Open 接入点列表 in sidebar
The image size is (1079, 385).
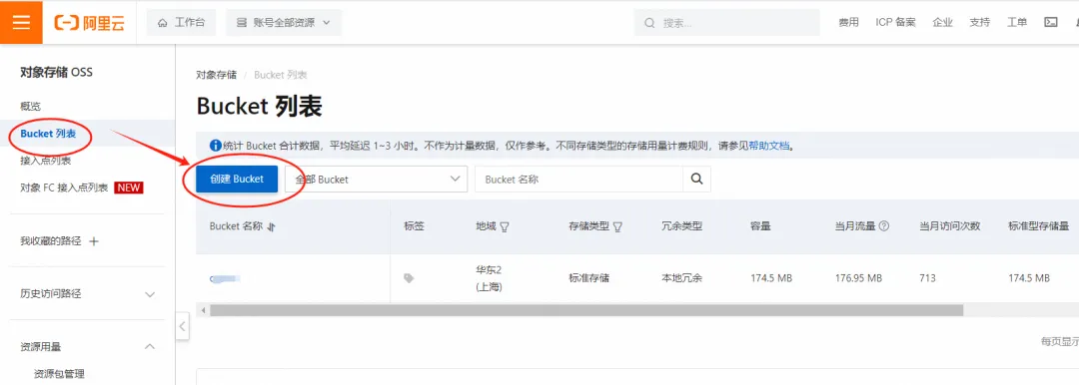(45, 161)
